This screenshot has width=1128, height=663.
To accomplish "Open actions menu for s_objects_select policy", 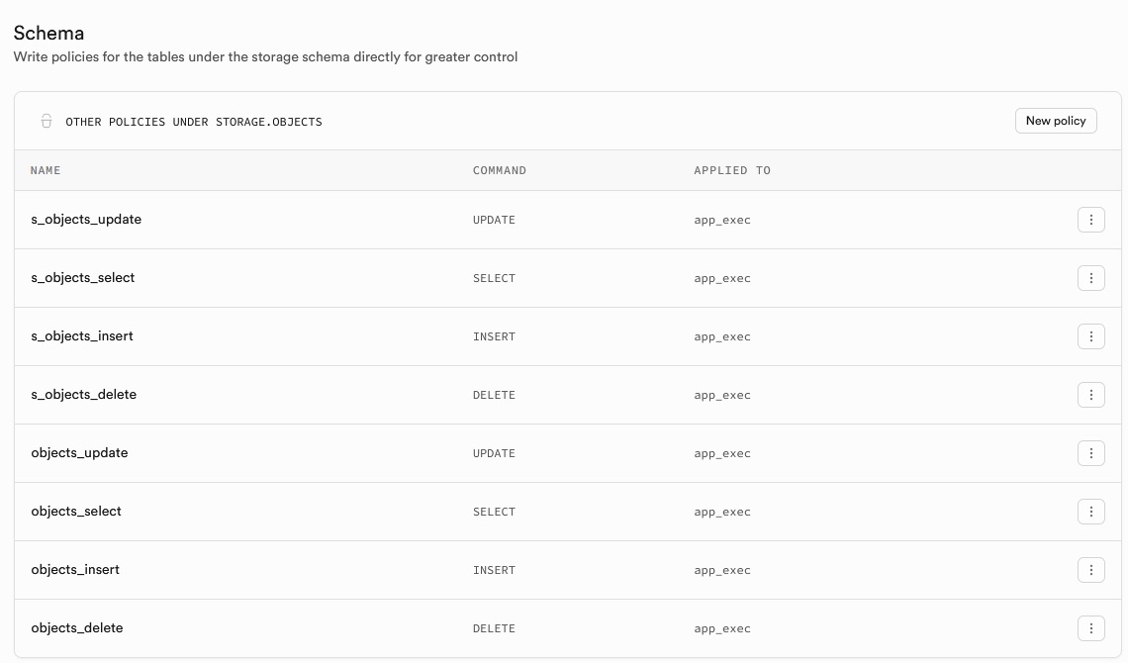I will coord(1090,278).
